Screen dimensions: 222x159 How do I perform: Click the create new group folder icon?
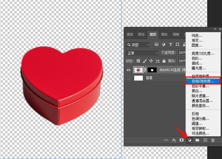[x=197, y=140]
